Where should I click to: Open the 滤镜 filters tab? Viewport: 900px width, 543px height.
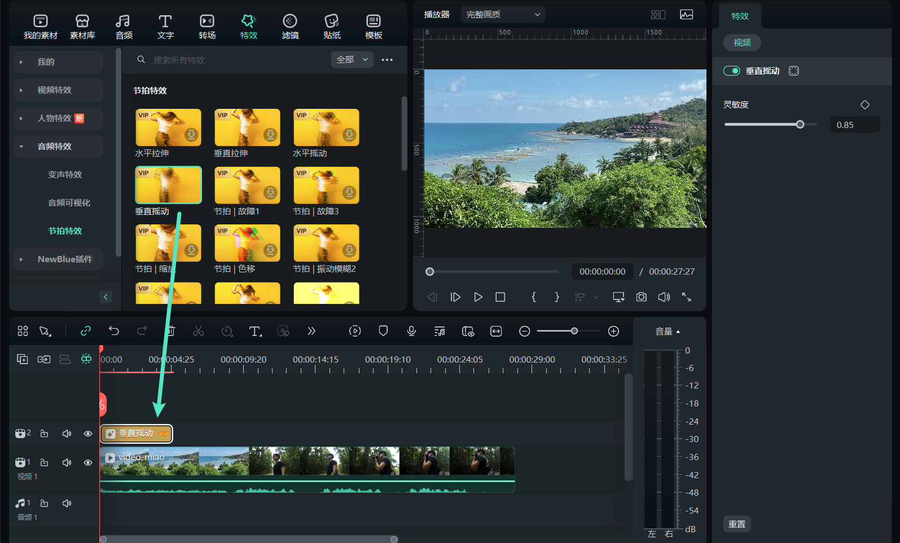click(x=290, y=26)
